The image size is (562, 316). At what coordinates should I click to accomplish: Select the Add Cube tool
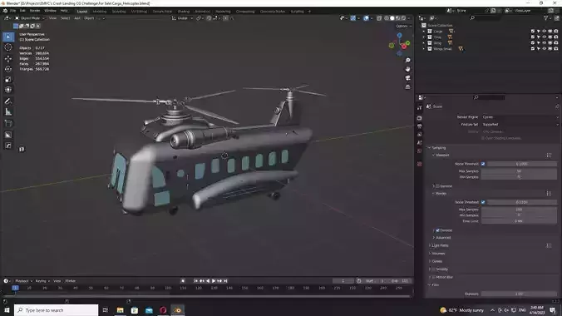click(x=8, y=124)
